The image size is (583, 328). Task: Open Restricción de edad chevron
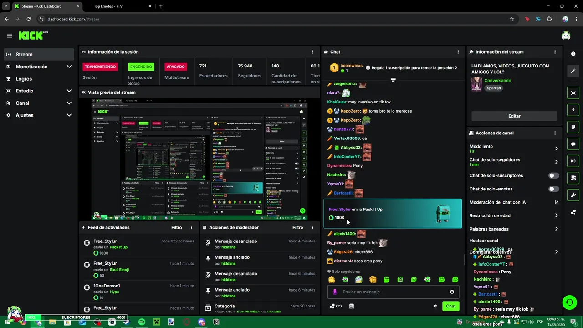pos(557,215)
